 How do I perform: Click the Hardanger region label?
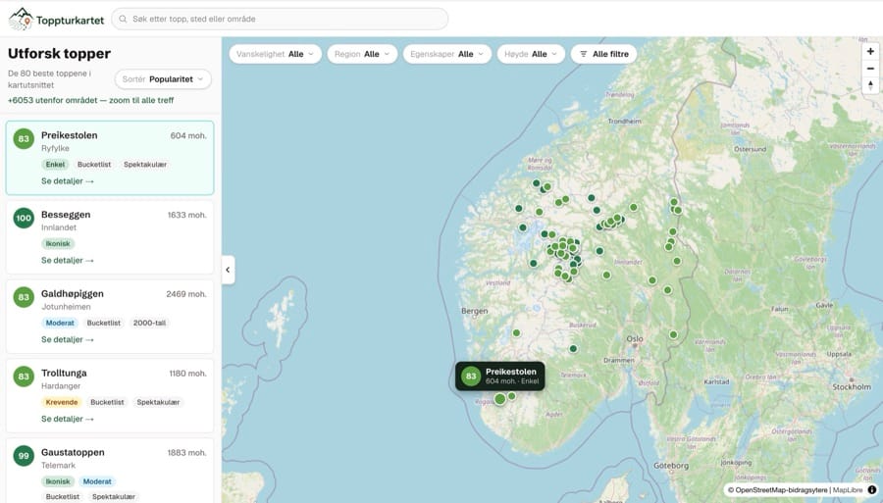pos(61,386)
